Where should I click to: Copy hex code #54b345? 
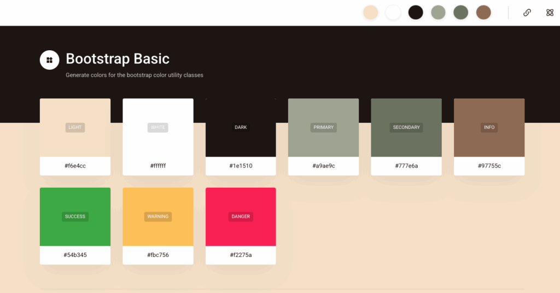75,255
